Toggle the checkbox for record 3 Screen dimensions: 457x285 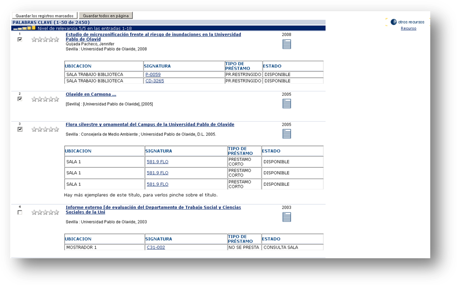coord(20,129)
